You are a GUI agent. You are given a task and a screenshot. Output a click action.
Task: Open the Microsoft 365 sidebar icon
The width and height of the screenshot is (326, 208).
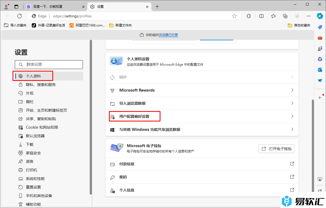click(x=320, y=59)
